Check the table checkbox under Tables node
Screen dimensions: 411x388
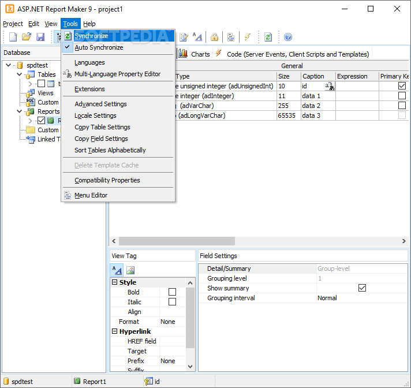(41, 84)
